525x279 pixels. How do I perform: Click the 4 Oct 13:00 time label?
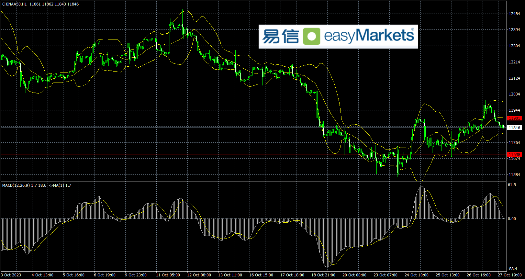[42, 275]
